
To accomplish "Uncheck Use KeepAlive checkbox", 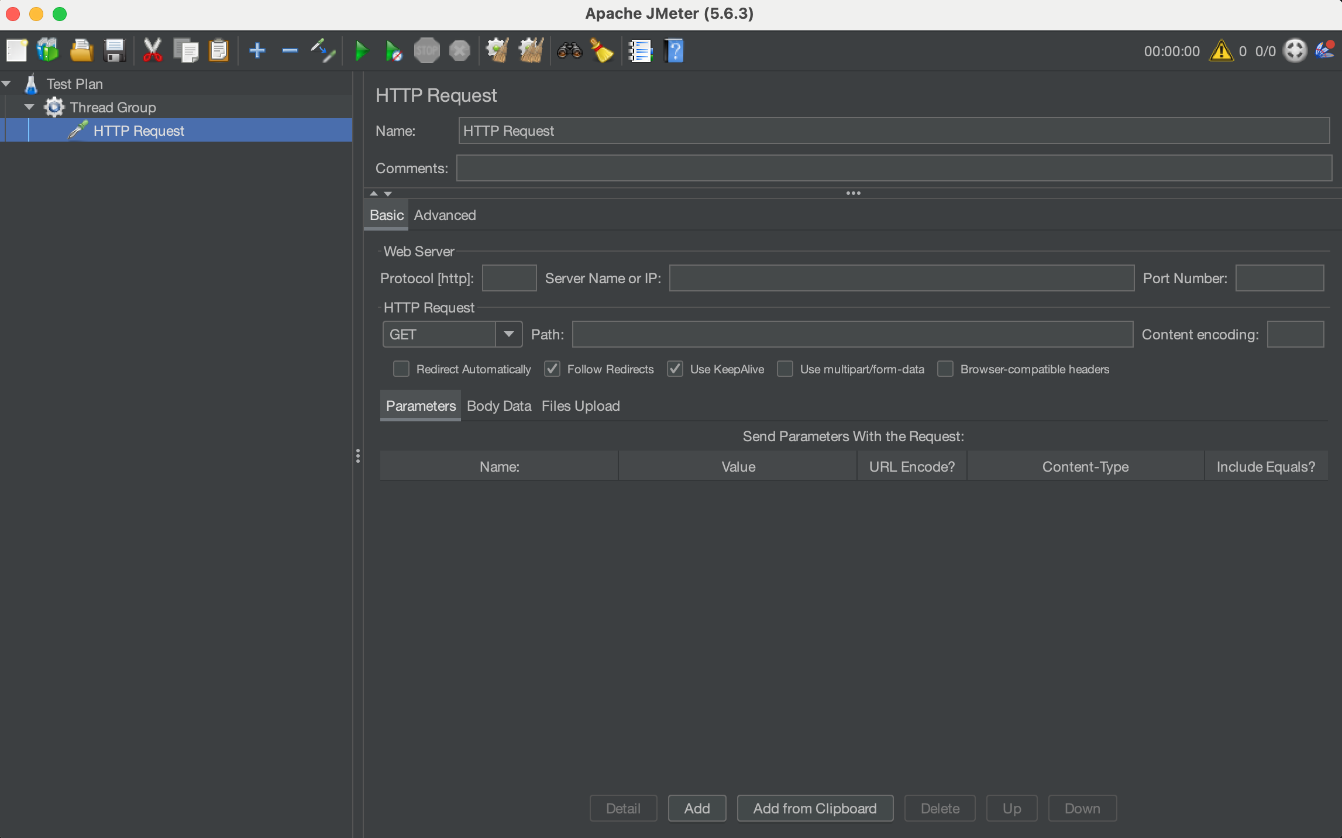I will (x=675, y=369).
